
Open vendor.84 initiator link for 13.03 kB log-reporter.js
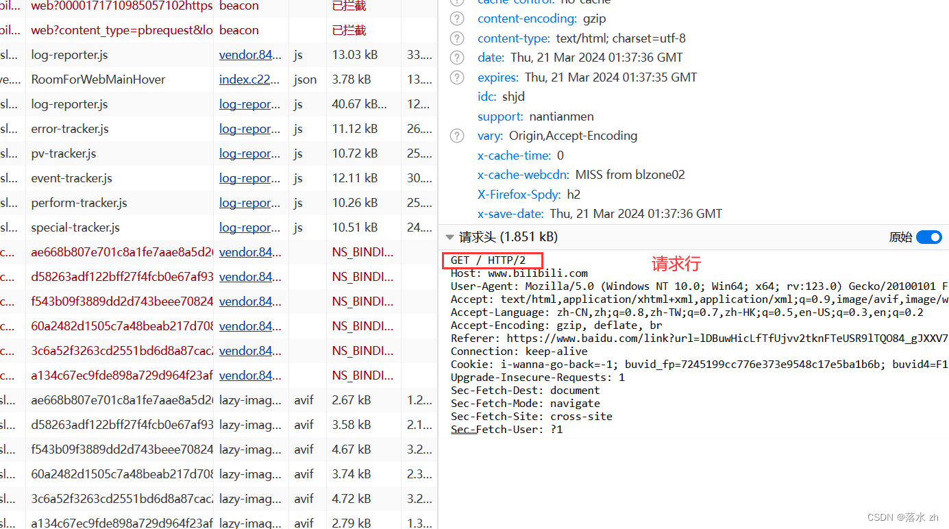[250, 55]
